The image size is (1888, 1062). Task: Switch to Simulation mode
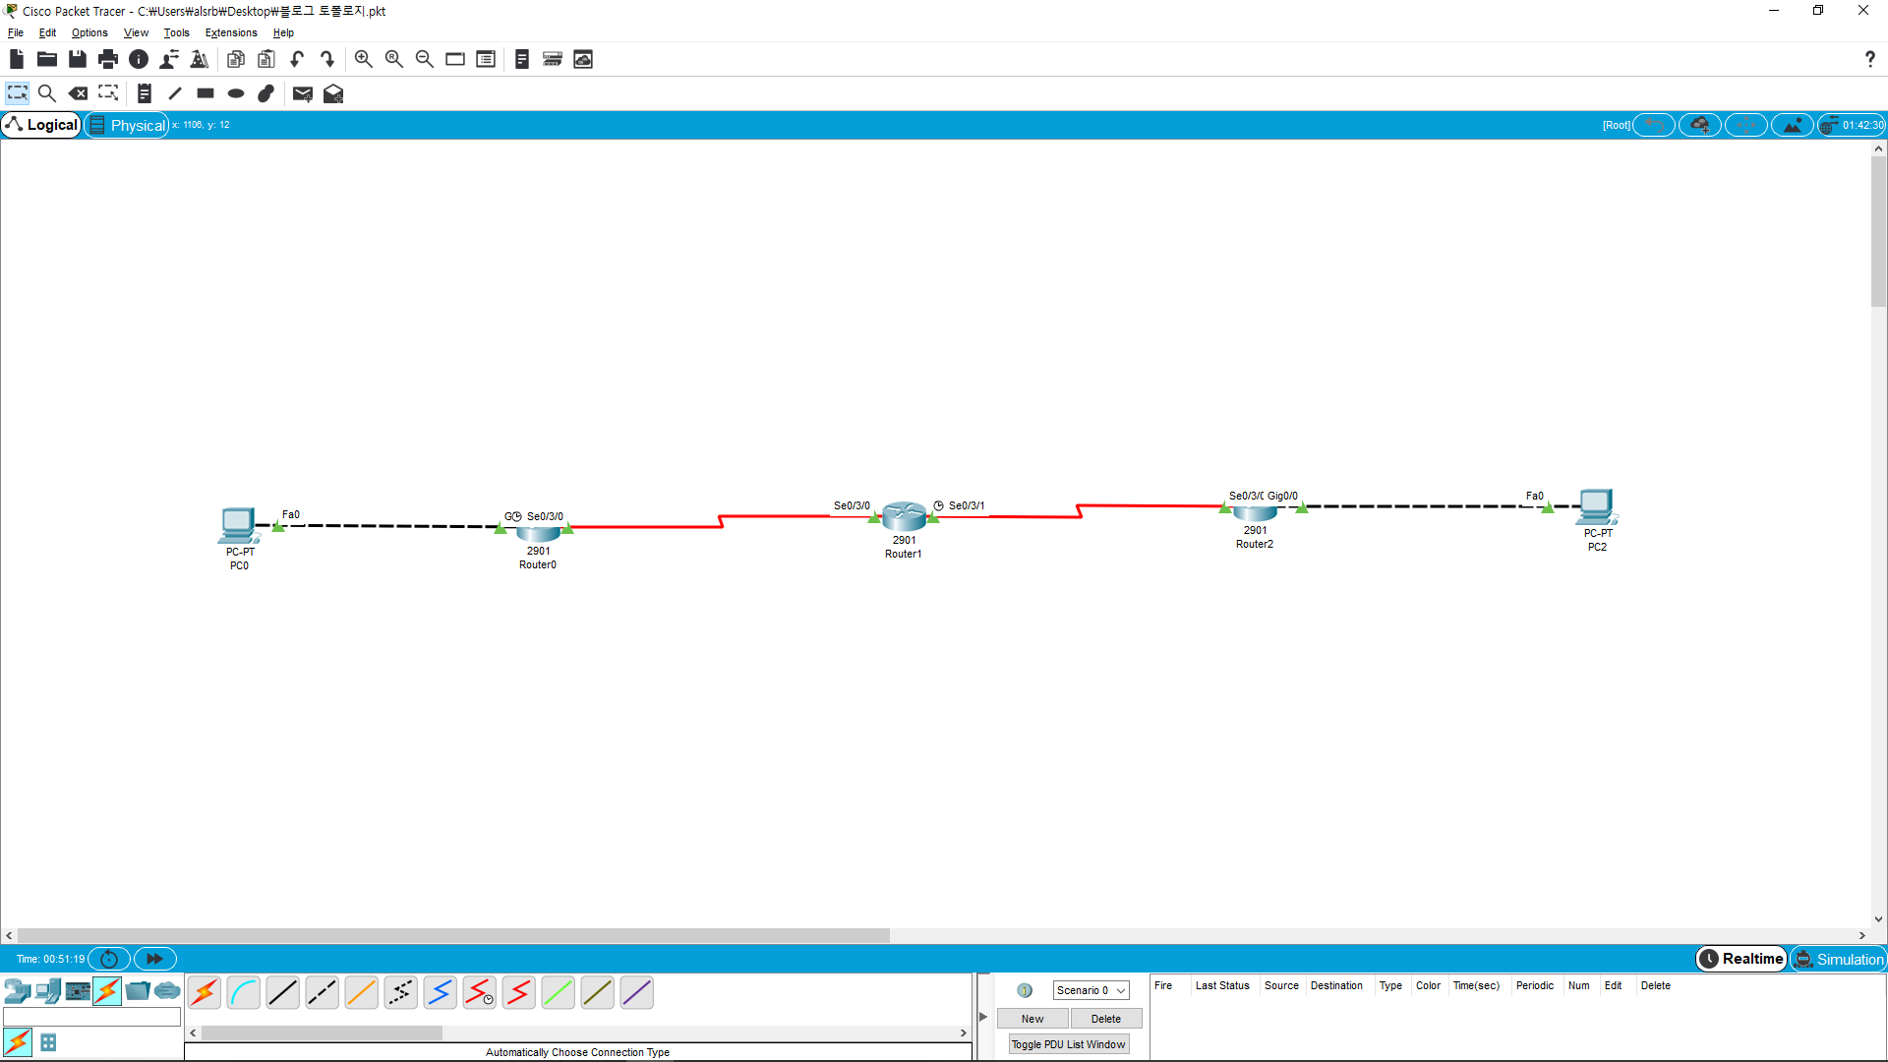1838,959
